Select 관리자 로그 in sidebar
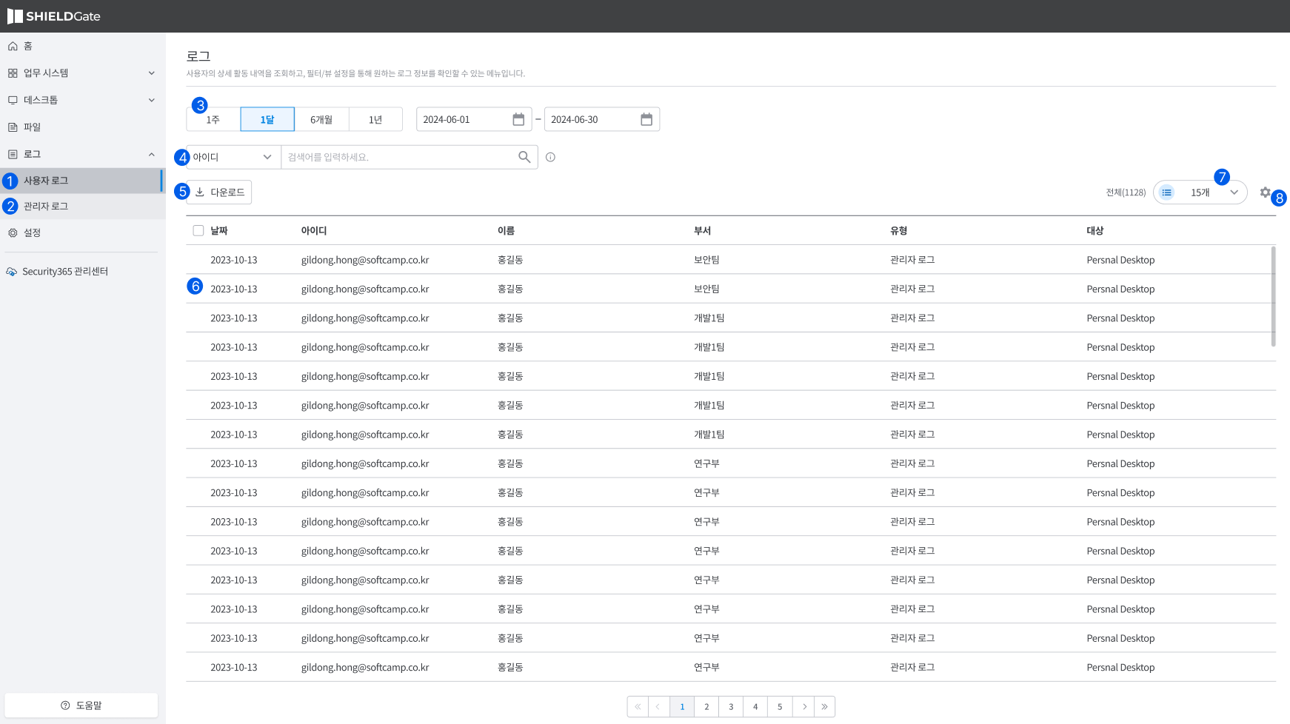This screenshot has height=724, width=1290. point(82,207)
